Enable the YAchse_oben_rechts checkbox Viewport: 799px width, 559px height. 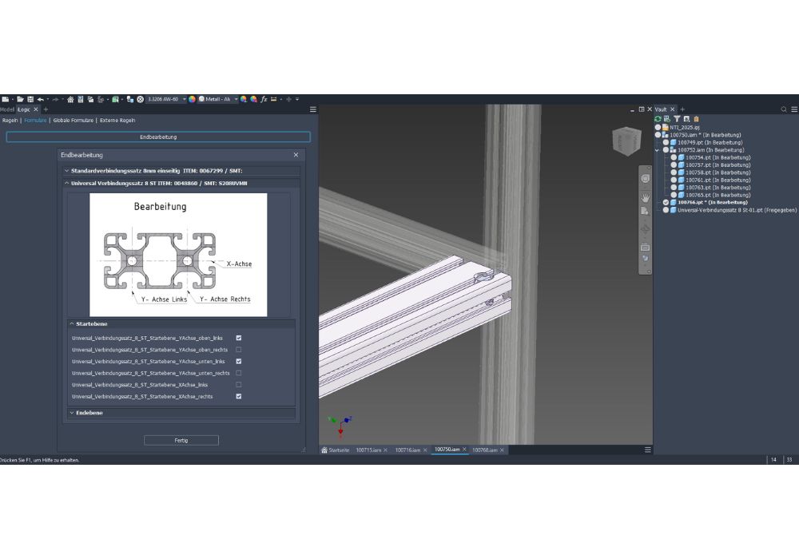click(x=238, y=350)
